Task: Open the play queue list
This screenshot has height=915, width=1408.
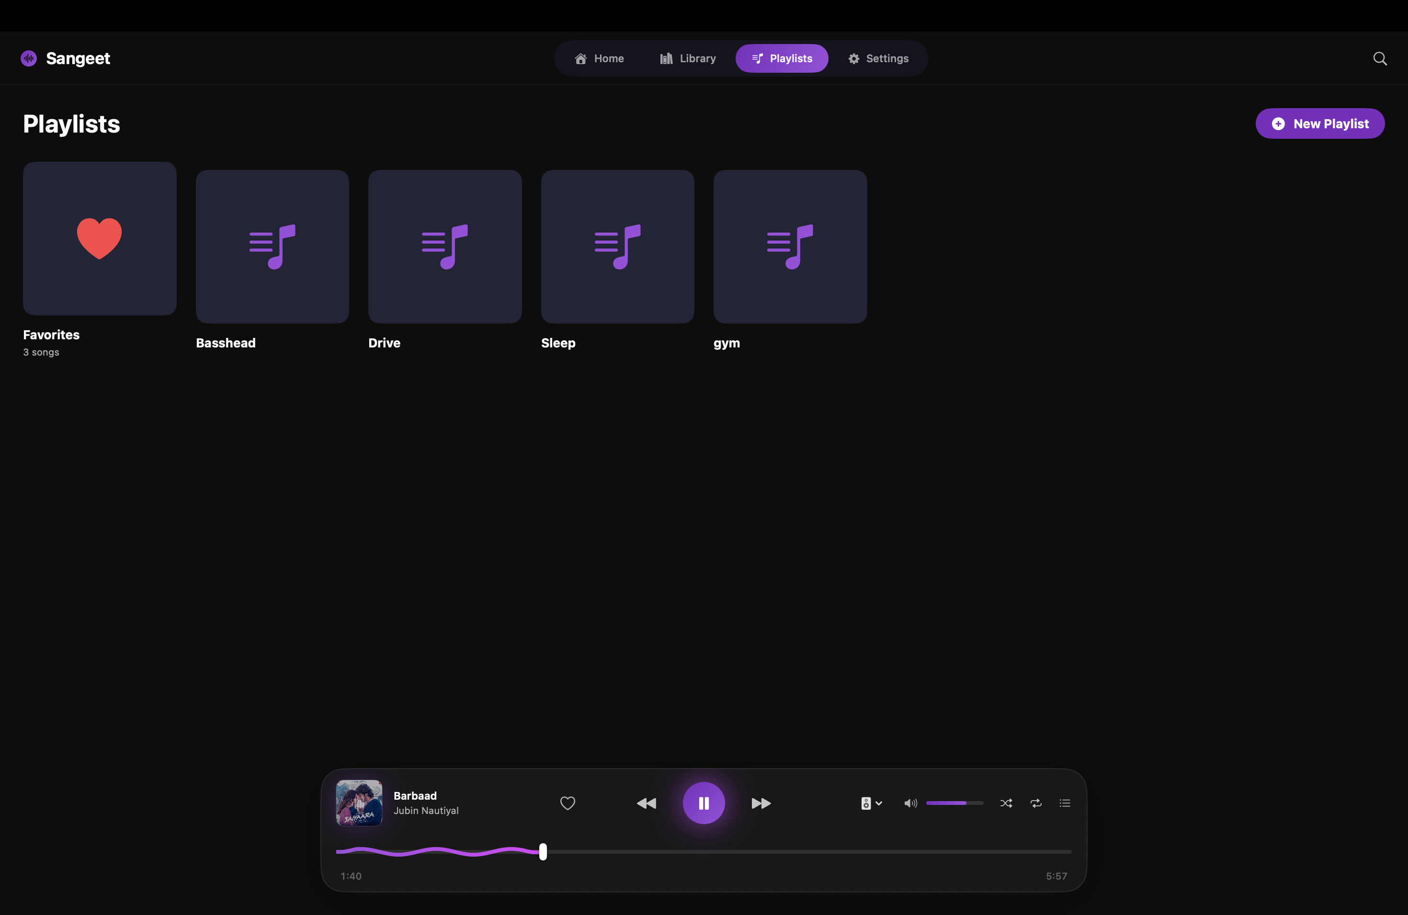Action: tap(1064, 803)
